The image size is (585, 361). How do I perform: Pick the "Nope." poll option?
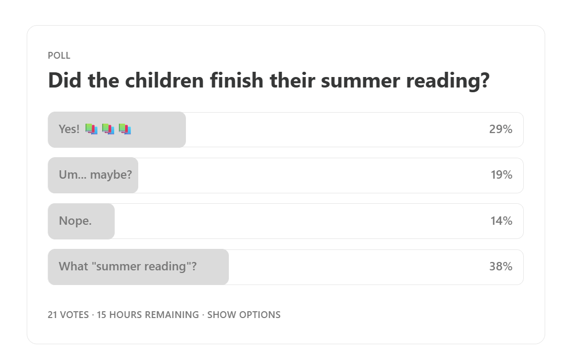pyautogui.click(x=285, y=221)
